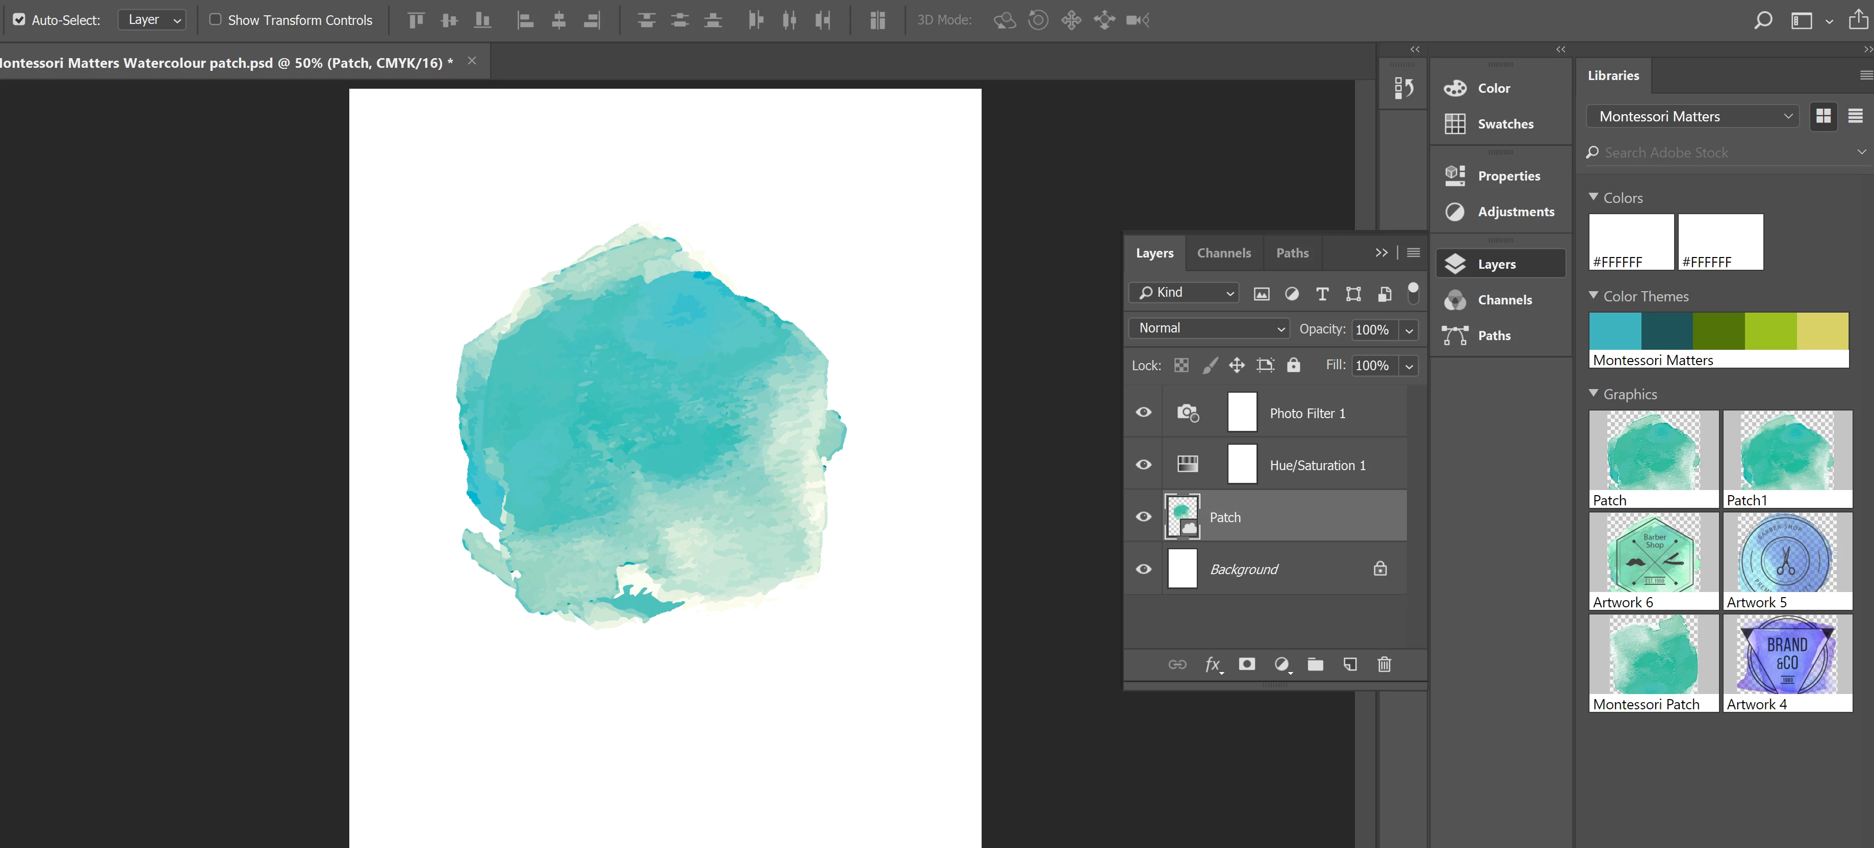Image resolution: width=1874 pixels, height=848 pixels.
Task: Click the create new group folder icon
Action: (1315, 664)
